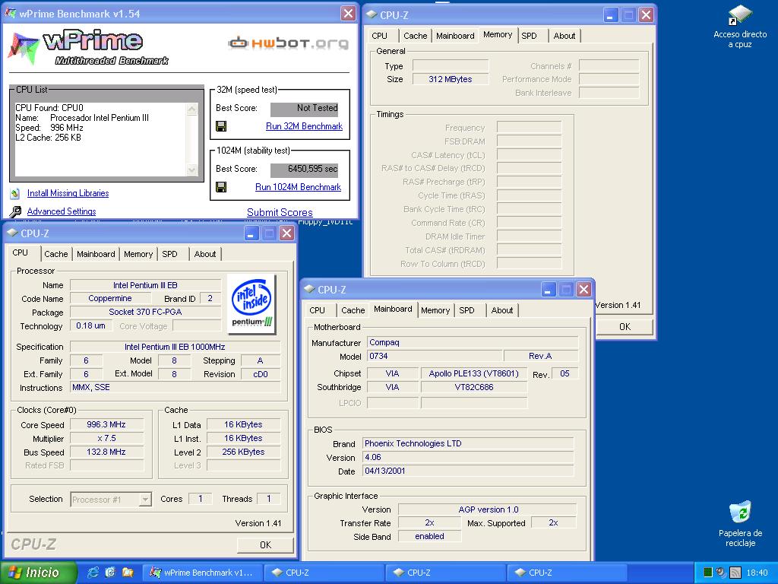This screenshot has height=584, width=778.
Task: Minimize the Mainboard CPU-Z window
Action: (x=549, y=290)
